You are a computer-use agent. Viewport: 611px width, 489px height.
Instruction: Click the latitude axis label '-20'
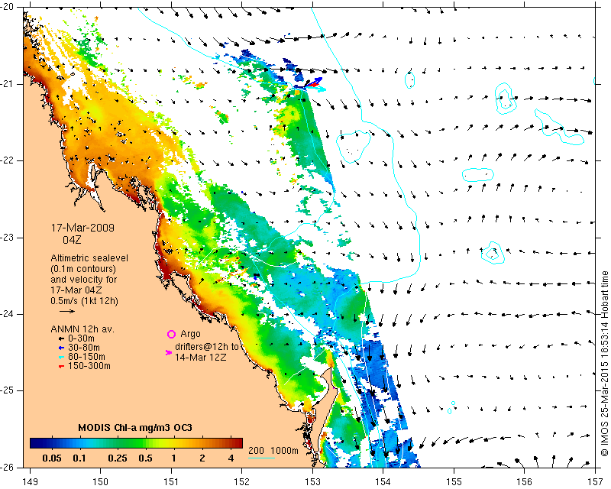click(6, 7)
